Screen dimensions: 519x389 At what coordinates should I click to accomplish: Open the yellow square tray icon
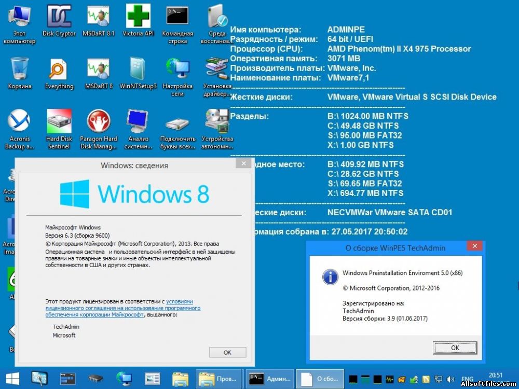coord(426,379)
